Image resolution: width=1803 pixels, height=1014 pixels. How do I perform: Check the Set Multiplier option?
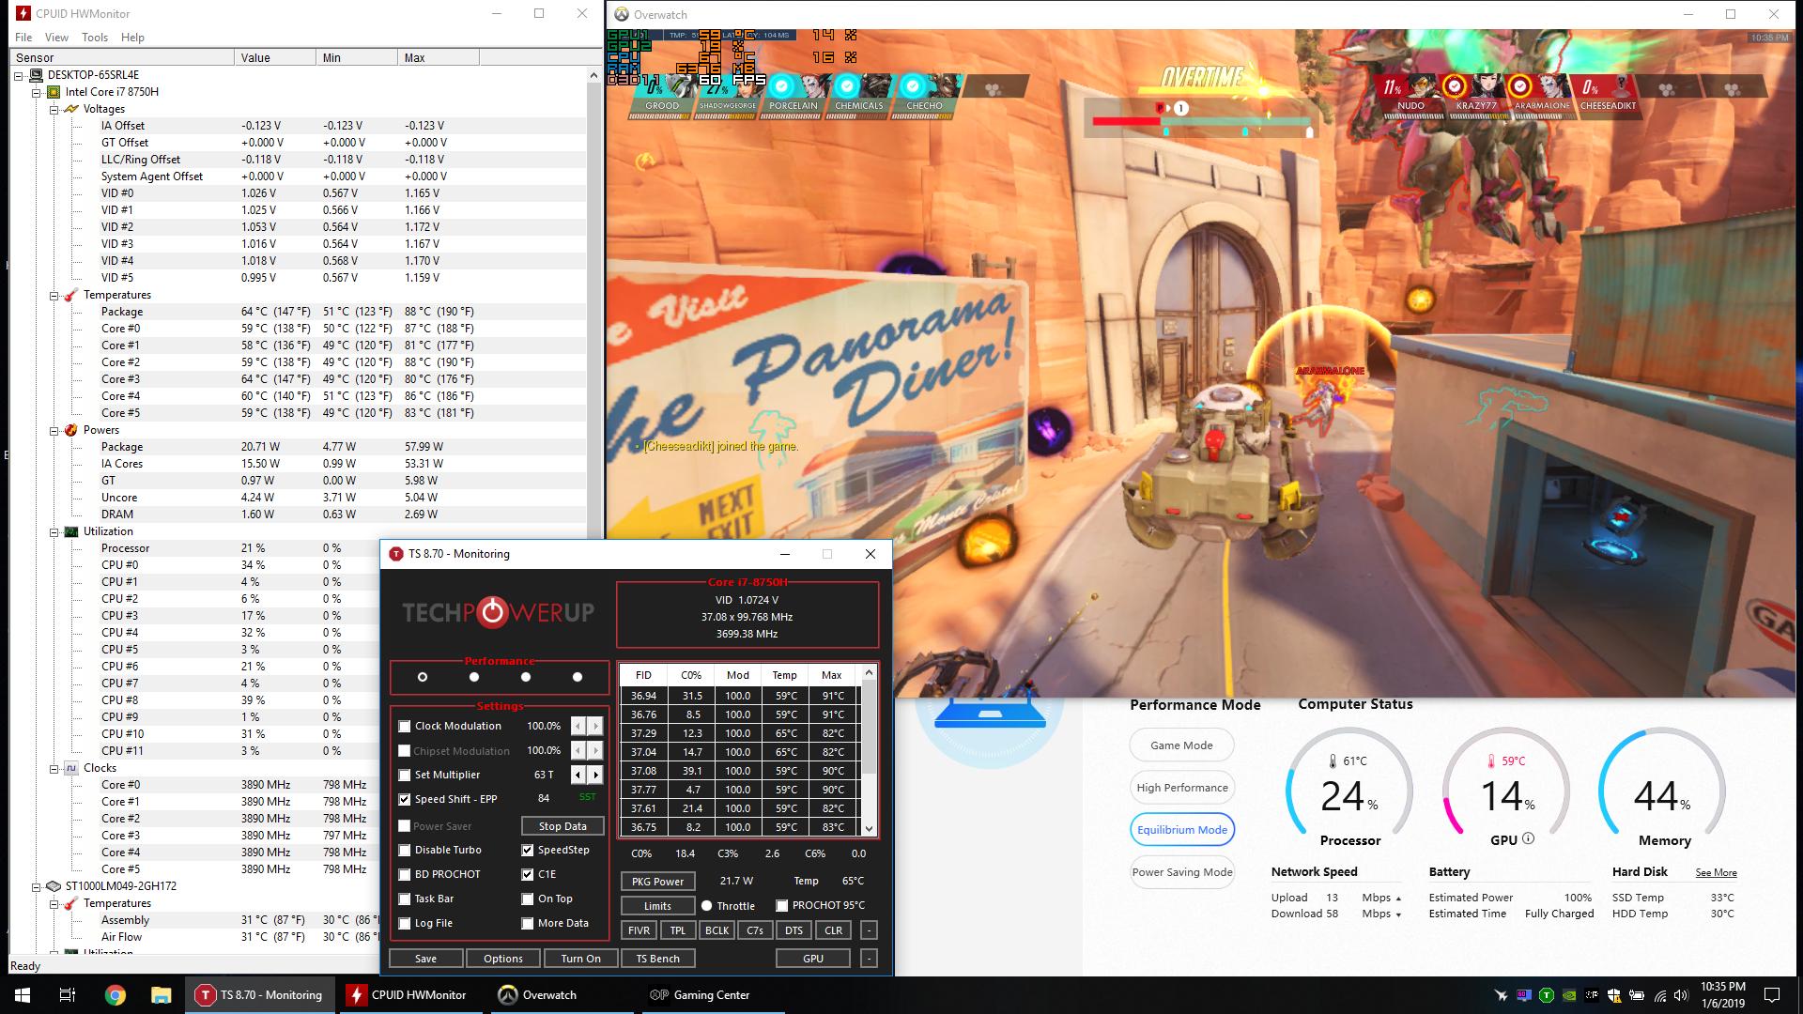point(405,775)
